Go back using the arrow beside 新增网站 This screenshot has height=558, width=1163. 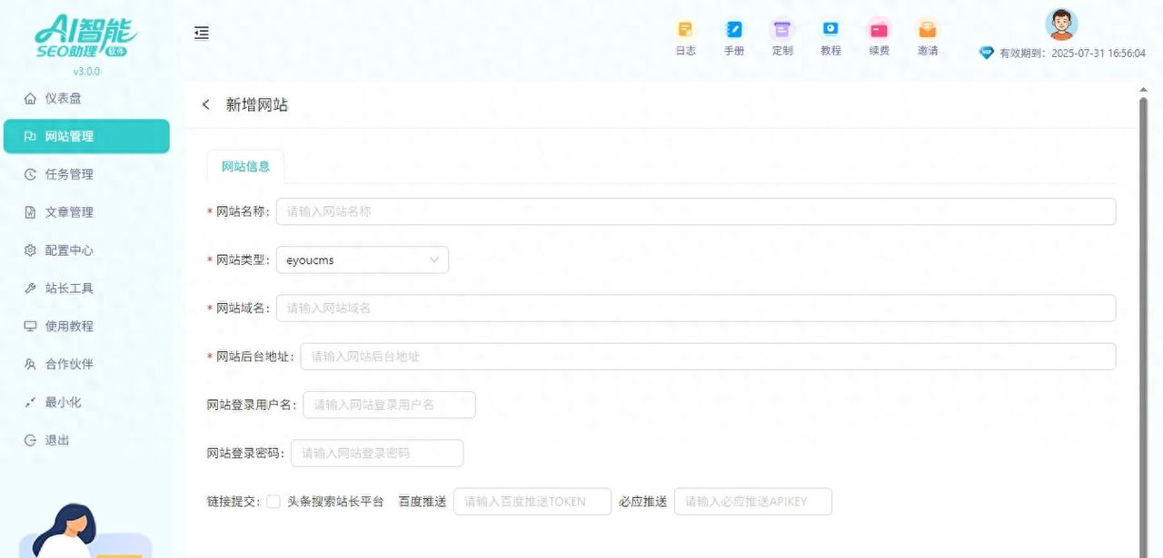pyautogui.click(x=206, y=105)
